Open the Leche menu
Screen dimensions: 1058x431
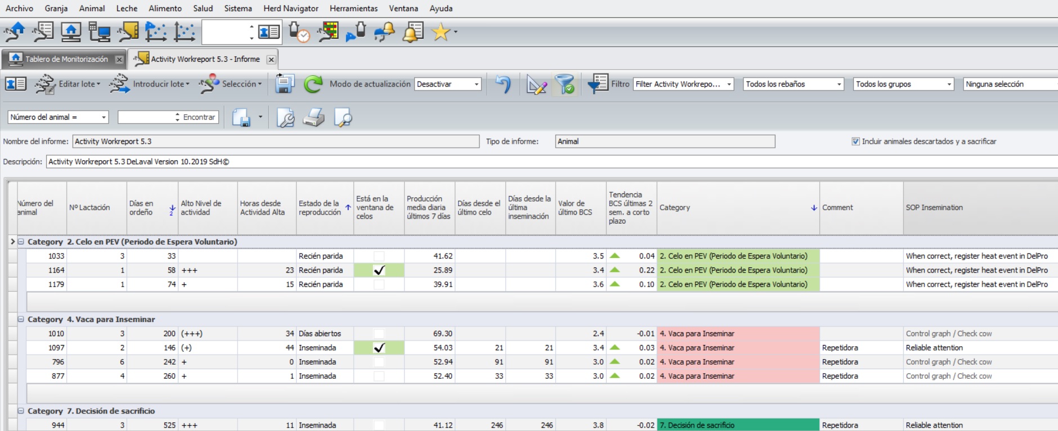(x=127, y=8)
